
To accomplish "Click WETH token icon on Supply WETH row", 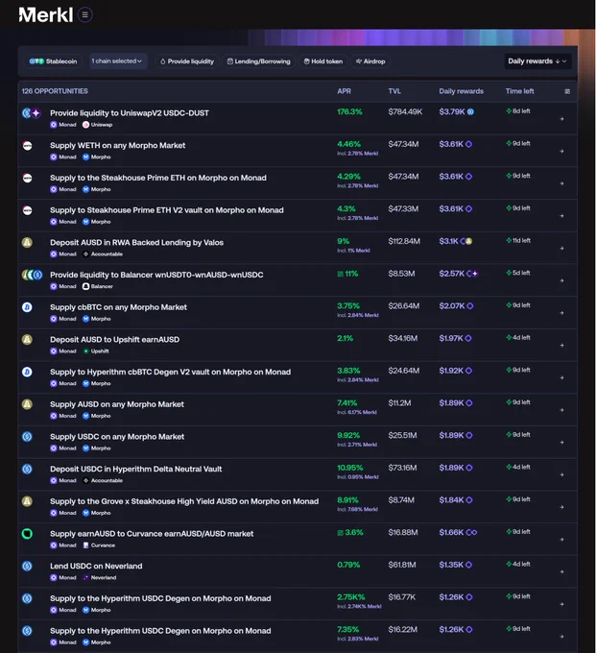I will click(x=28, y=145).
